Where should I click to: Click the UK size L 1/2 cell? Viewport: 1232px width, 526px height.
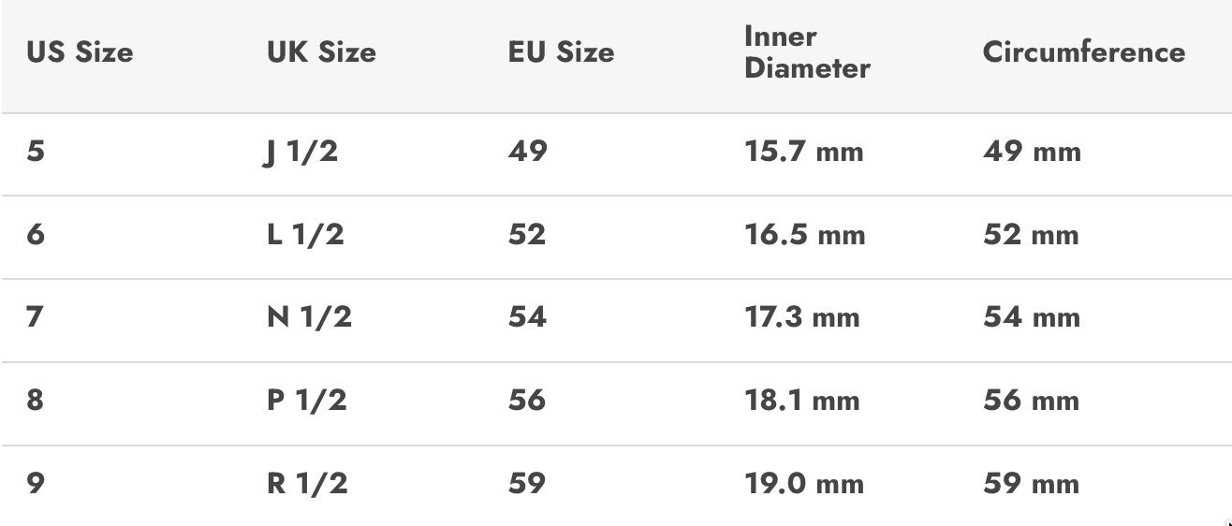tap(305, 234)
